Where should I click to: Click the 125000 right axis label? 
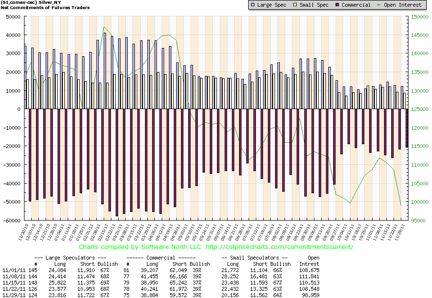[420, 109]
